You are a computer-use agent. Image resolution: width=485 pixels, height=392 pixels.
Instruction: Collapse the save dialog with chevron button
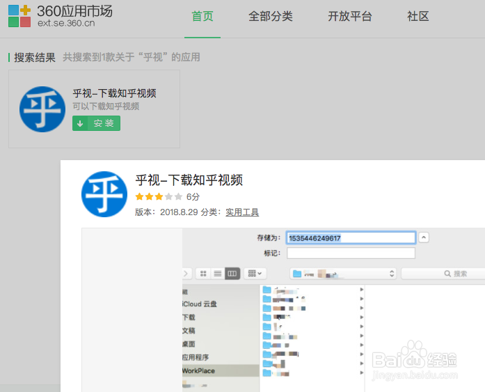click(x=424, y=237)
